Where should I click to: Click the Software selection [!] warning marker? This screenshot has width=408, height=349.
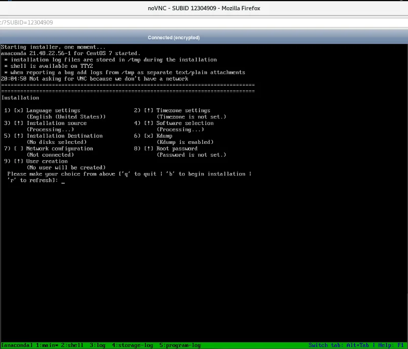click(x=148, y=123)
